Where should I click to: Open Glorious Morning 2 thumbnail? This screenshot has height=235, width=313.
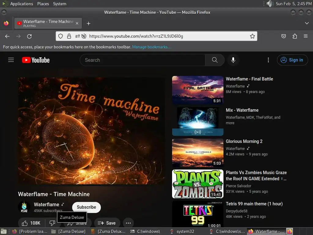(x=198, y=153)
